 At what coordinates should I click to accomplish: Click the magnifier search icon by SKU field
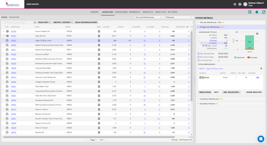click(35, 22)
